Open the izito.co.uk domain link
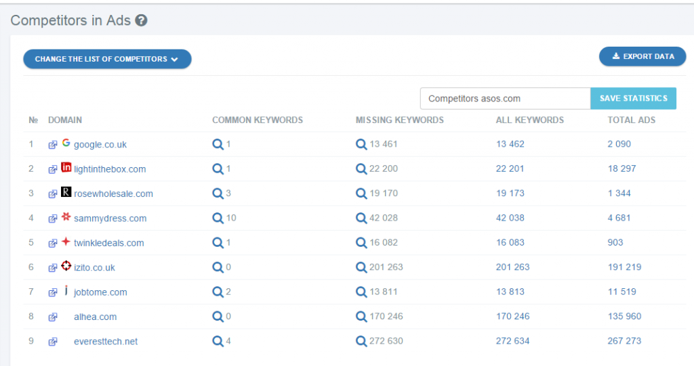 tap(94, 267)
